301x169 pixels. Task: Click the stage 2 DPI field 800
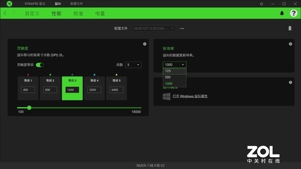tap(50, 90)
